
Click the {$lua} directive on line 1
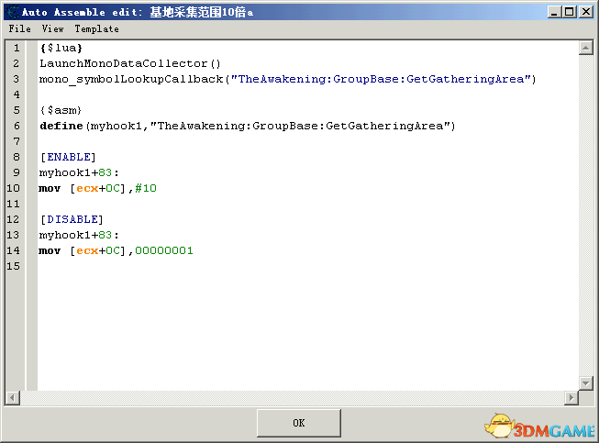pos(61,48)
